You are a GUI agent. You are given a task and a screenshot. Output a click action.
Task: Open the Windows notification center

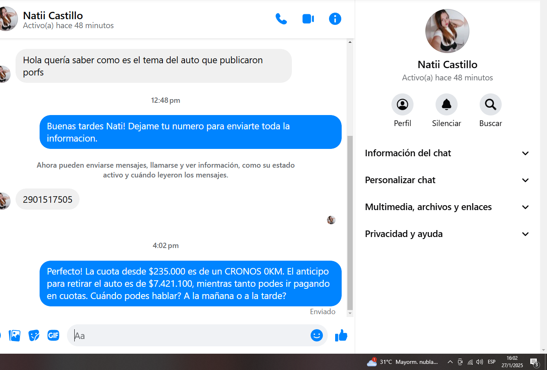[x=534, y=362]
